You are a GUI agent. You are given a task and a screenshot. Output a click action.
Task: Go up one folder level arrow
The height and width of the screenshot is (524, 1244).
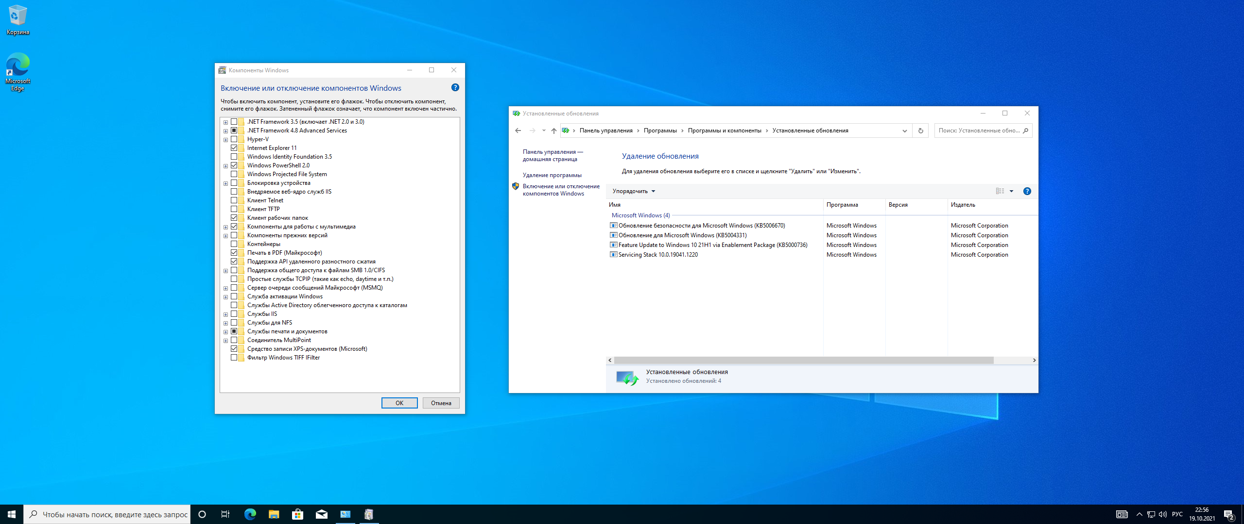pyautogui.click(x=553, y=131)
